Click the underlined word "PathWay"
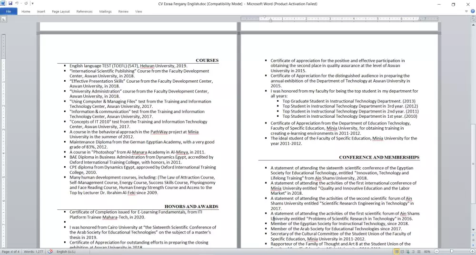The width and height of the screenshot is (476, 255). pyautogui.click(x=159, y=132)
